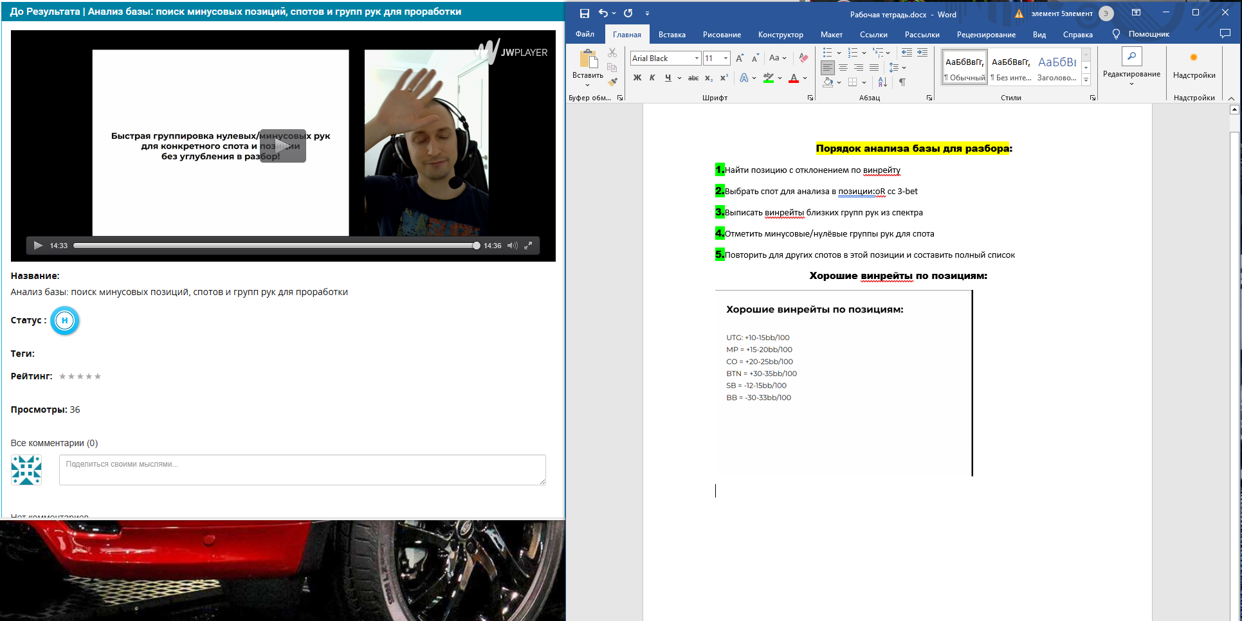Expand the styles gallery

coord(1086,80)
